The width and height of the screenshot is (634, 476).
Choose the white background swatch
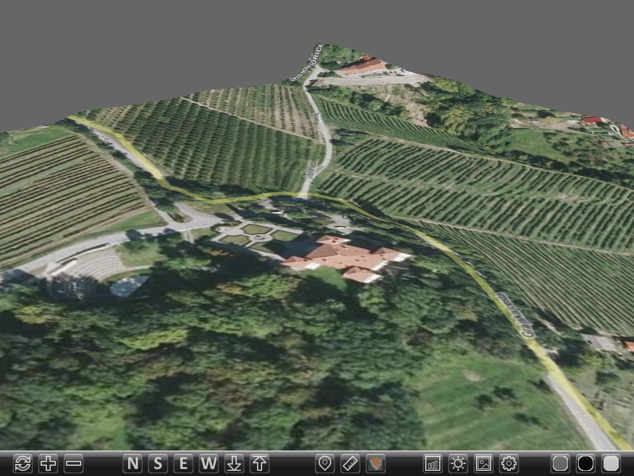pos(611,463)
